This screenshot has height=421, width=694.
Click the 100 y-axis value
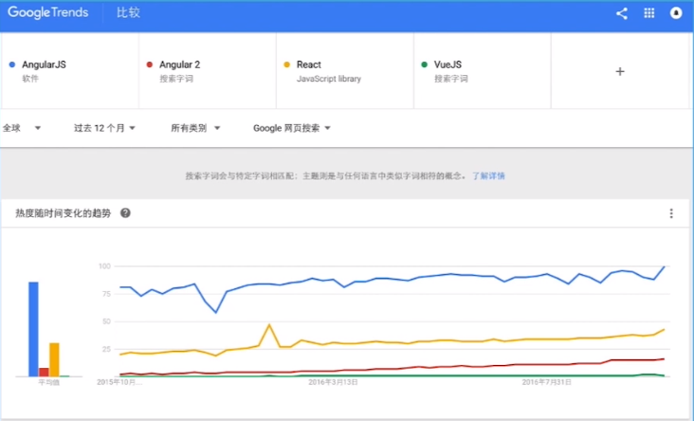104,266
